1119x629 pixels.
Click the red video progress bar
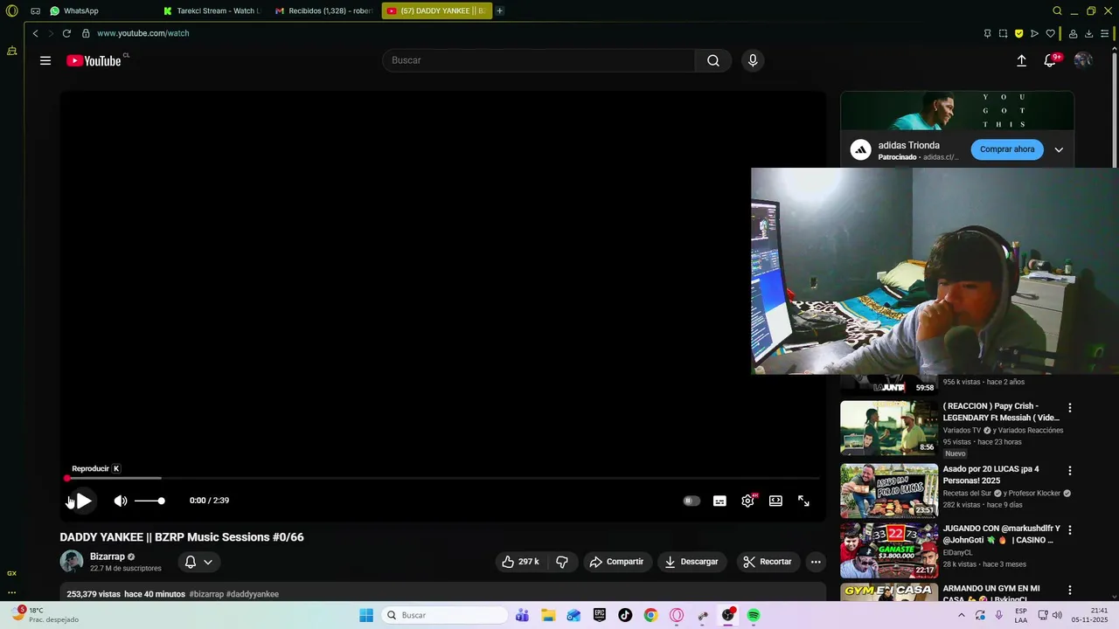443,478
